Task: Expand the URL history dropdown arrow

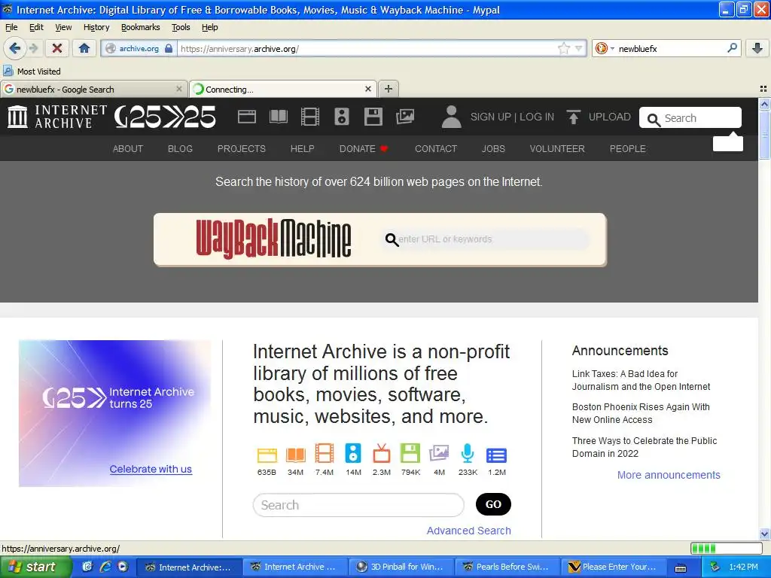Action: [579, 48]
